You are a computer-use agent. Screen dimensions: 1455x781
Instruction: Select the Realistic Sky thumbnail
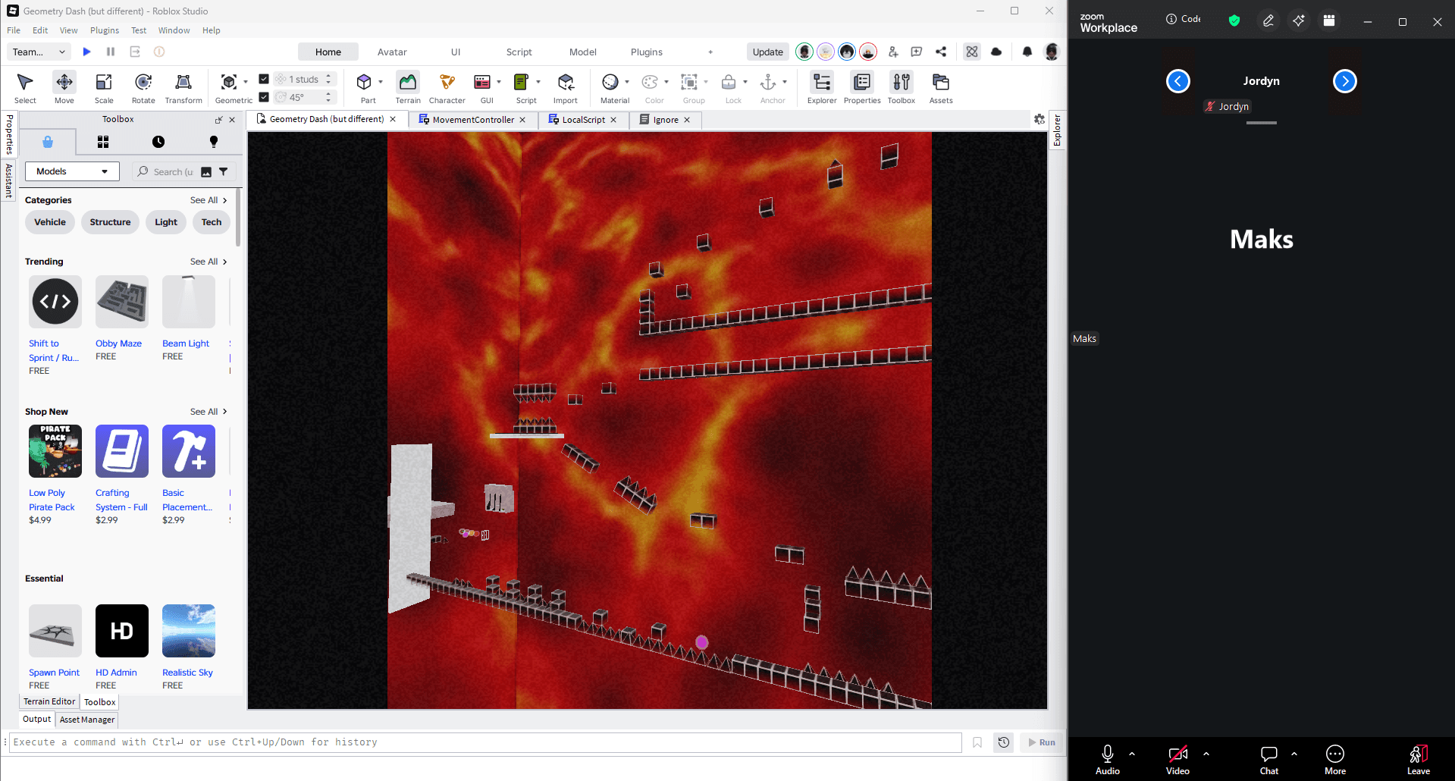point(189,631)
